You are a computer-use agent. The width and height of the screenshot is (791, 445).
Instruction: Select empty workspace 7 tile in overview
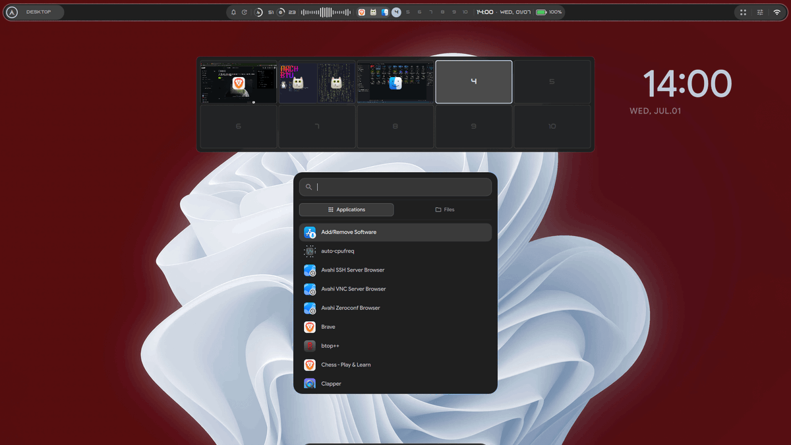pyautogui.click(x=317, y=127)
